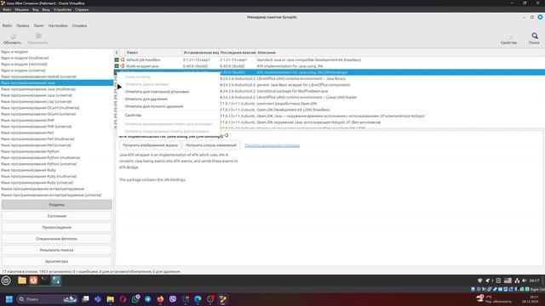Choose Свойства in the context menu

coord(169,116)
